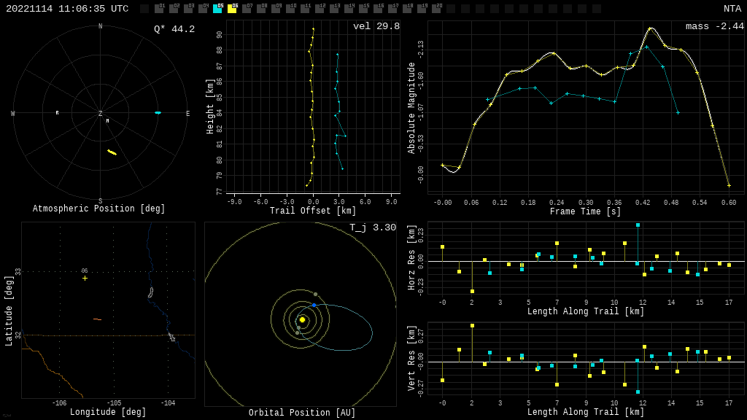The height and width of the screenshot is (420, 747).
Task: Click the orange meteor ground track on map
Action: point(97,319)
